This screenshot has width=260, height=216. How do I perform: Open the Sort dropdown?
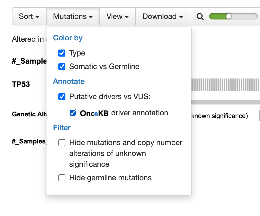coord(29,16)
